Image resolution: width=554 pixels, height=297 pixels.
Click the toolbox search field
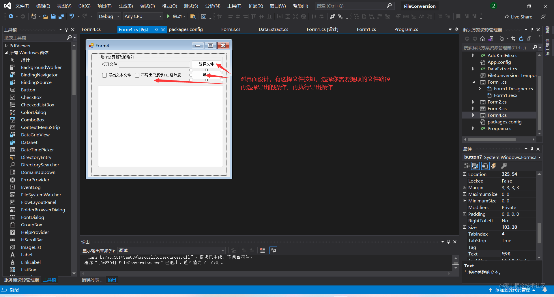coord(35,37)
